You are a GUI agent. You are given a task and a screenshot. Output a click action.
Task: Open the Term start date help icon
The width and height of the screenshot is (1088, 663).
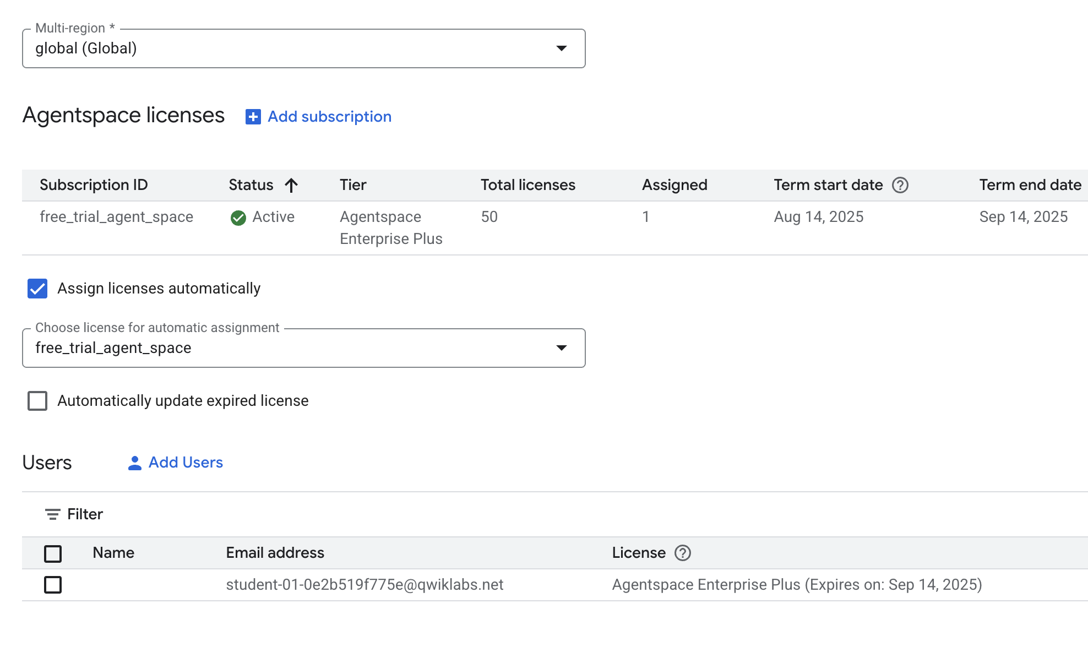[900, 185]
